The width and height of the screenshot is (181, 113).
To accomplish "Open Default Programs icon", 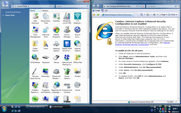I will [56, 32].
